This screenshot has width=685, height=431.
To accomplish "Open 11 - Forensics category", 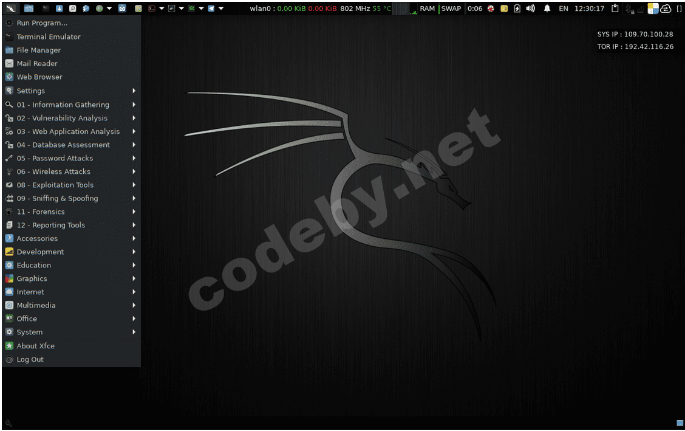I will 71,212.
